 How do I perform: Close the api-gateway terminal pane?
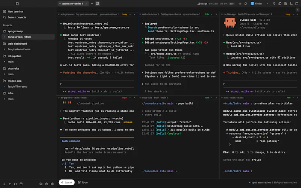[135, 14]
